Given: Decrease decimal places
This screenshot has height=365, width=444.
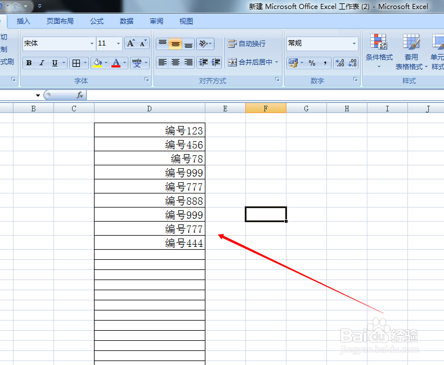Looking at the screenshot, I should pos(352,63).
